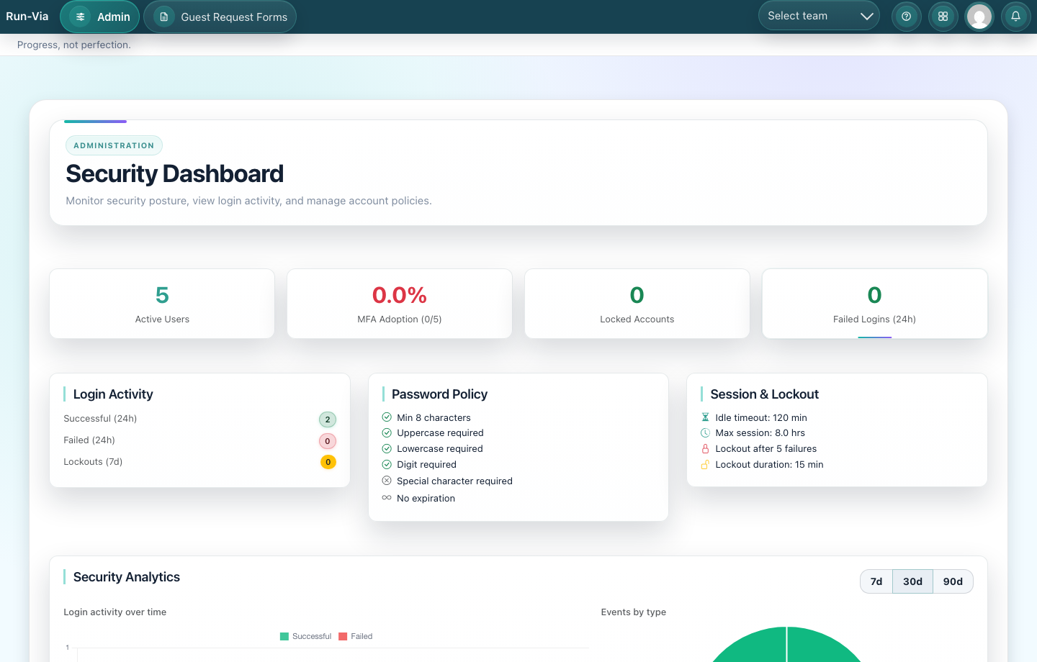
Task: Click the Security Dashboard heading
Action: (x=174, y=173)
